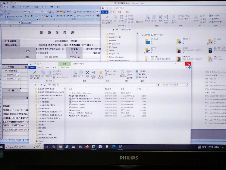Open New Item dropdown in USB drive window
The width and height of the screenshot is (226, 170).
111,71
